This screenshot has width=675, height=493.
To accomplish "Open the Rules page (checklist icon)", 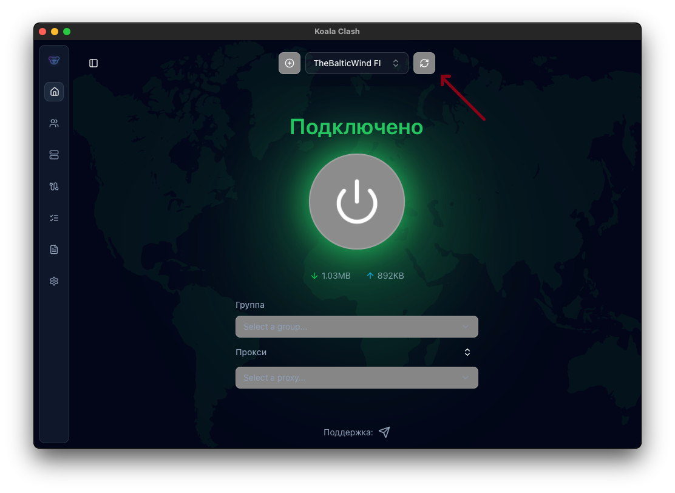I will 54,218.
